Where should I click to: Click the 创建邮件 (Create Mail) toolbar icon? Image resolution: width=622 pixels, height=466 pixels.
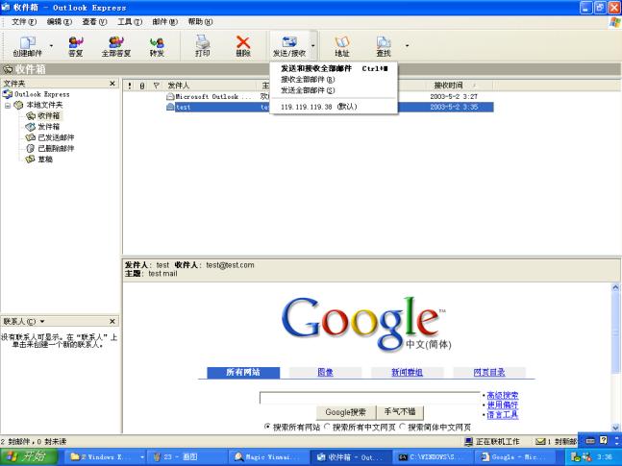27,46
